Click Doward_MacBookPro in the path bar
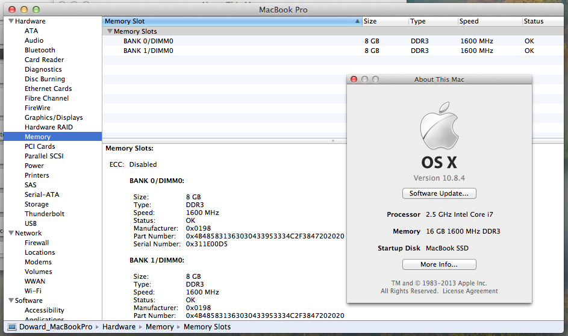 56,327
